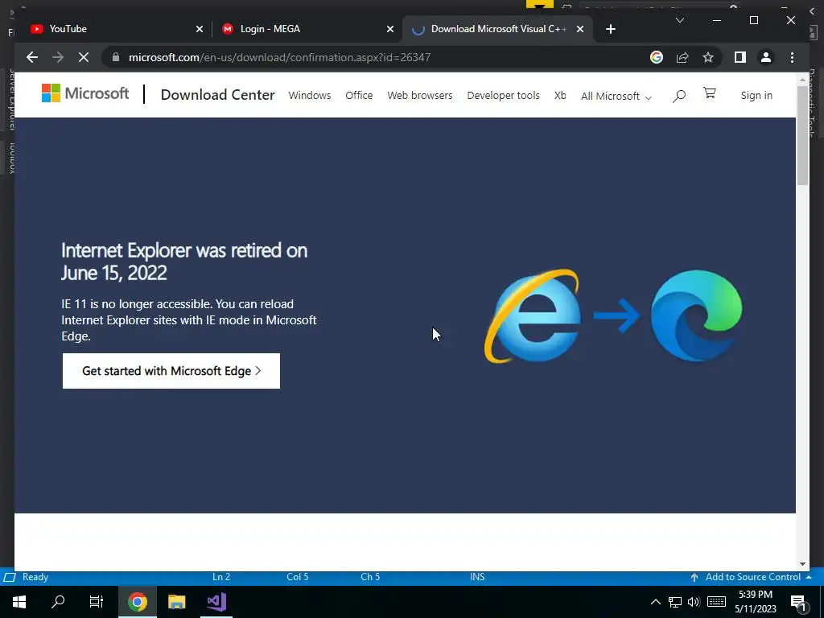Switch to the Login - MEGA tab
Screen dimensions: 824x618
point(307,29)
